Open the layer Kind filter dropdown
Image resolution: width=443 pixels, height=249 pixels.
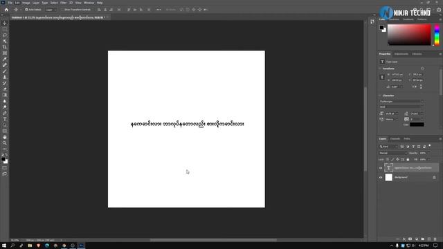[388, 147]
